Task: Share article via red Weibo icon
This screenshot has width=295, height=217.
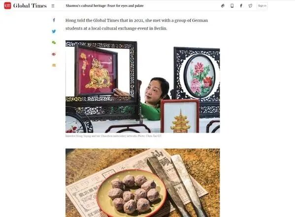Action: click(x=54, y=54)
